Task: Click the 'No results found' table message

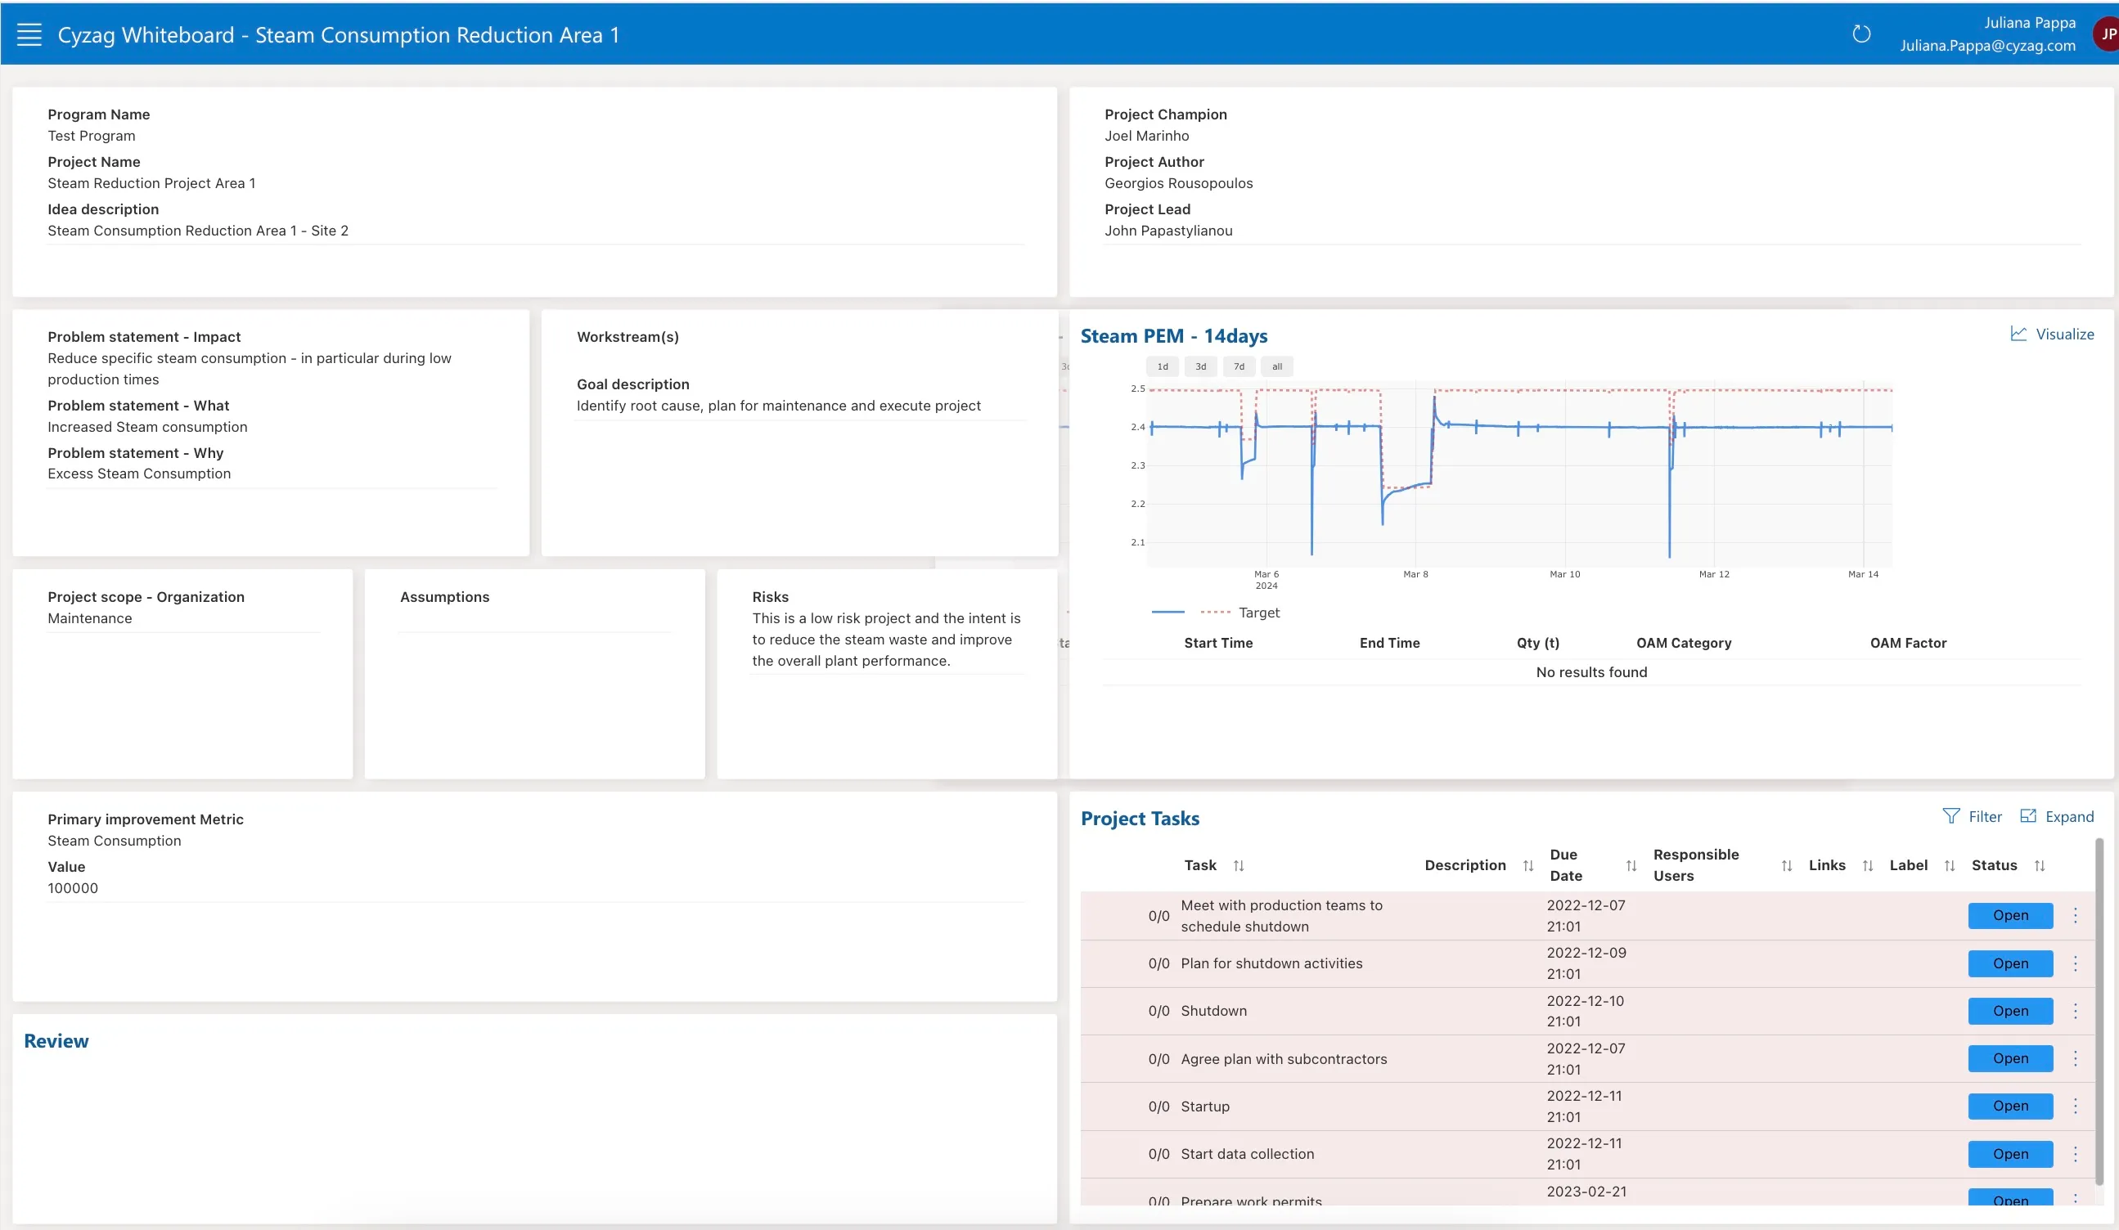Action: (1591, 672)
